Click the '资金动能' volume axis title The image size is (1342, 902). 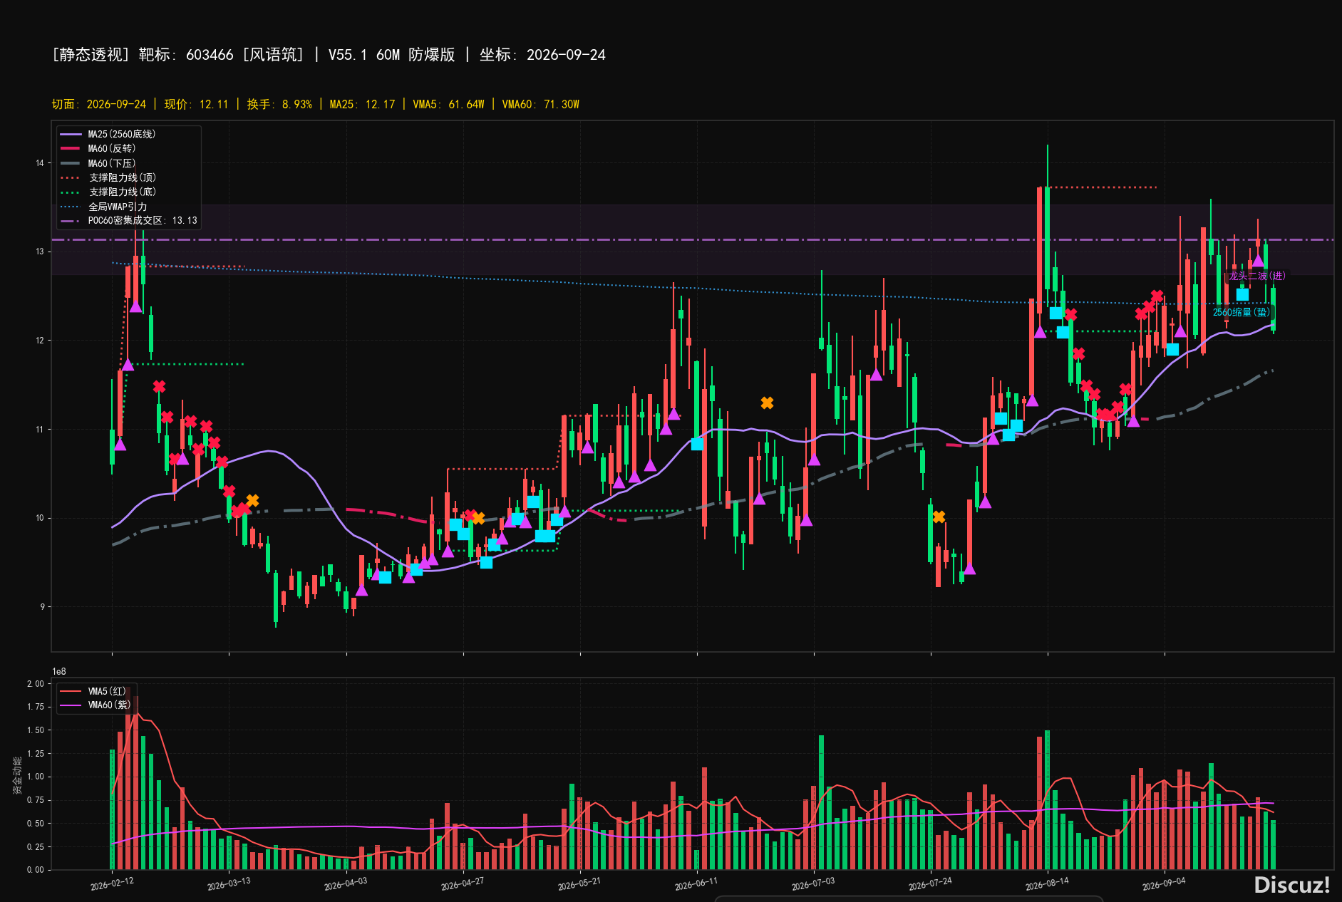[x=17, y=775]
